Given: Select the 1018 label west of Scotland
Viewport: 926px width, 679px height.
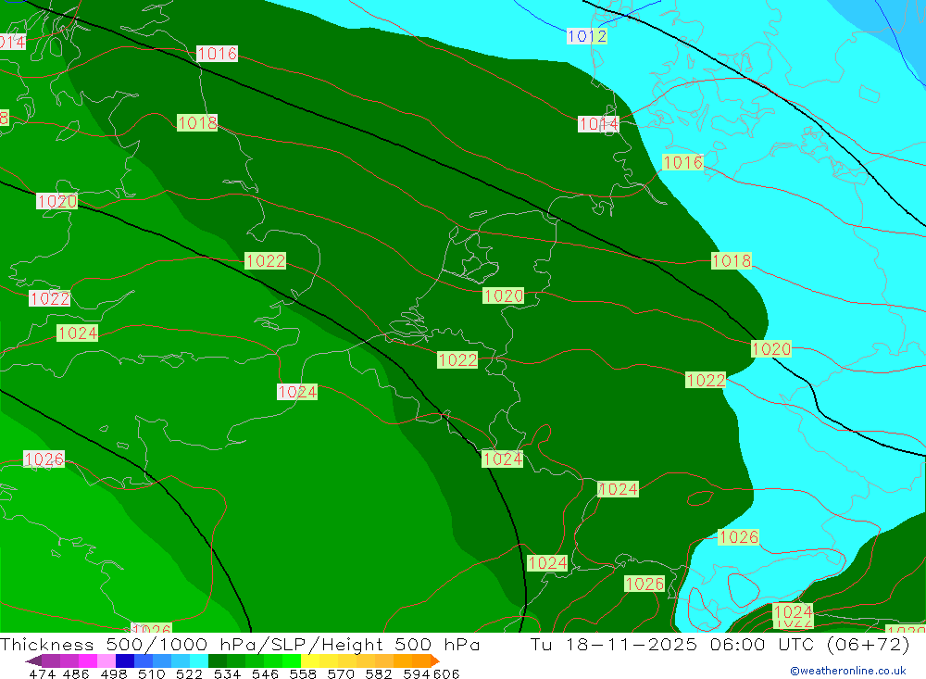Looking at the screenshot, I should pos(197,123).
